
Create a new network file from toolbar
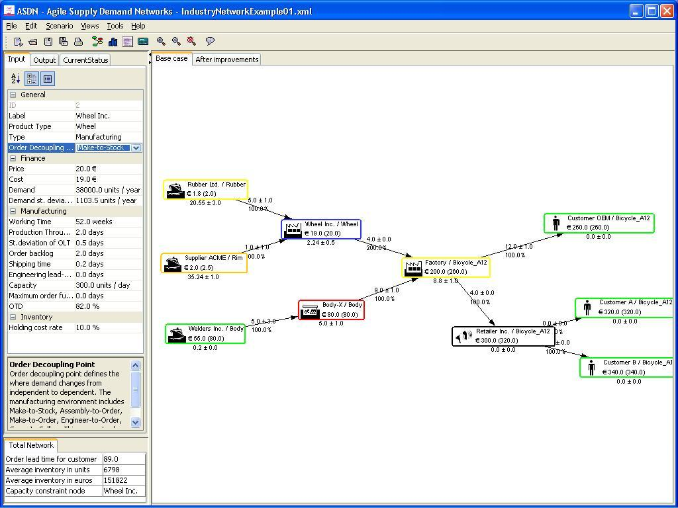pos(18,42)
